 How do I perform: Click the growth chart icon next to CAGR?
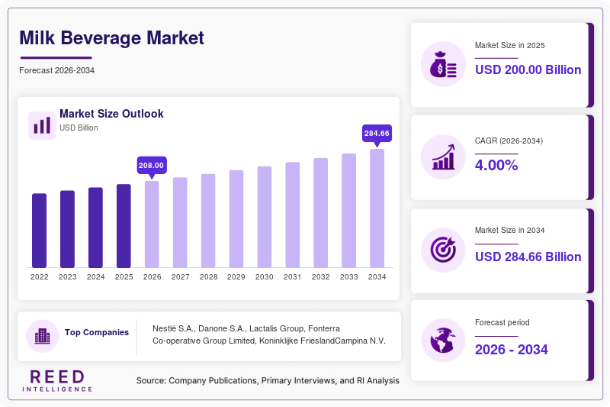443,157
